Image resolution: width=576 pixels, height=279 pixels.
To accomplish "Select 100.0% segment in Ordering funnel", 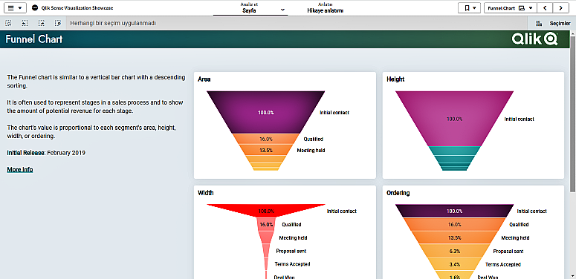I will pos(454,211).
